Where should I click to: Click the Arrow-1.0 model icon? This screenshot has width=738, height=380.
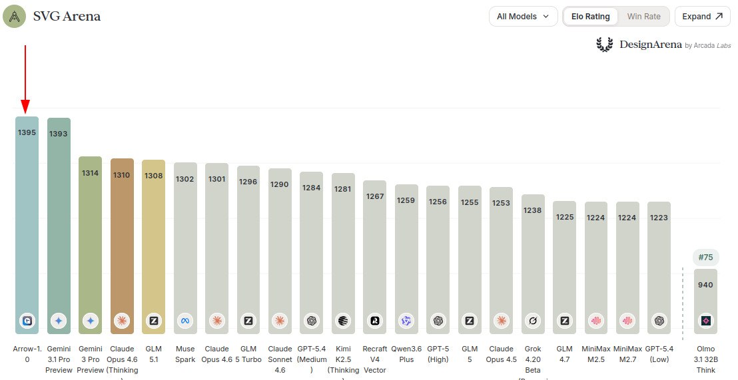click(27, 321)
